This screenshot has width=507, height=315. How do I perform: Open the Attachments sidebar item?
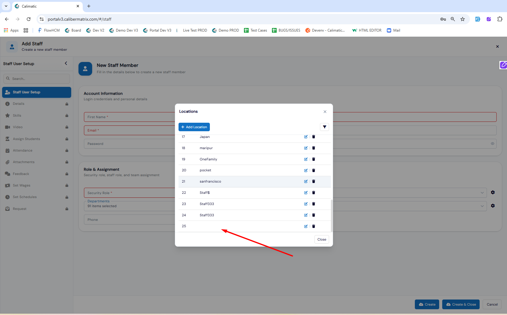point(36,162)
